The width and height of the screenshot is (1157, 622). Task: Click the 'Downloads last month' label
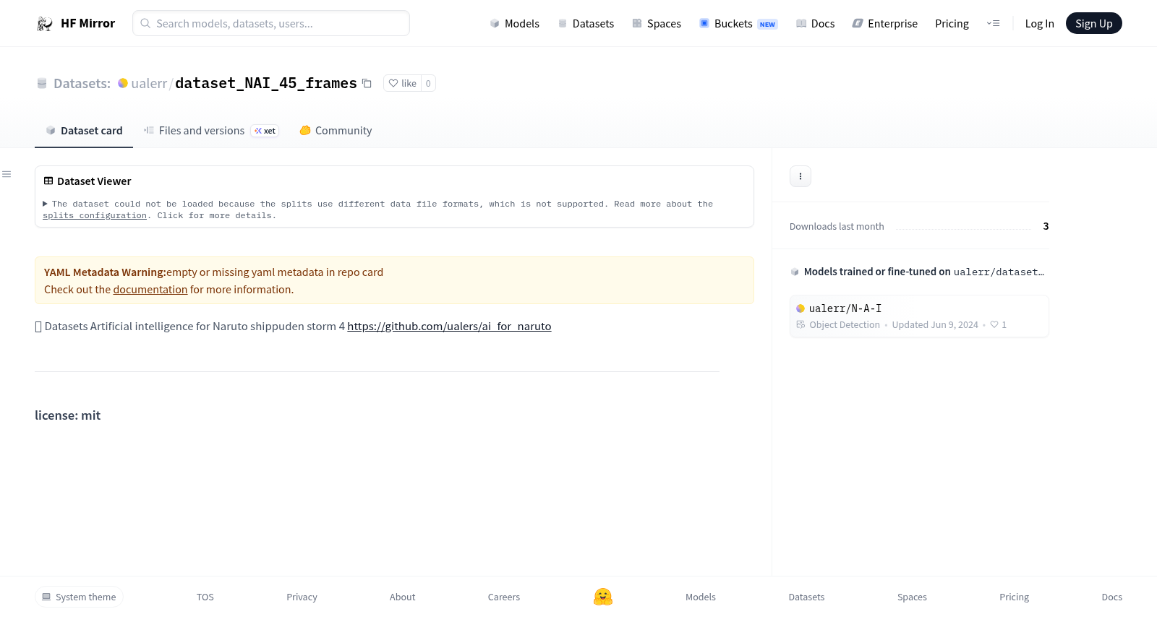point(837,227)
